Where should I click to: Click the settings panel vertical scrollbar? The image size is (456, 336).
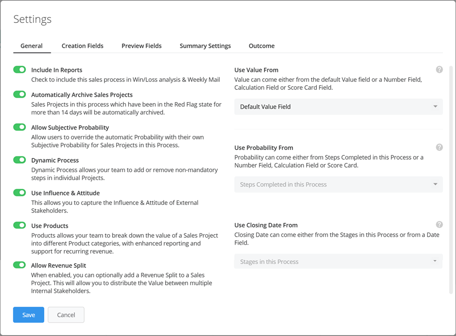[x=451, y=174]
